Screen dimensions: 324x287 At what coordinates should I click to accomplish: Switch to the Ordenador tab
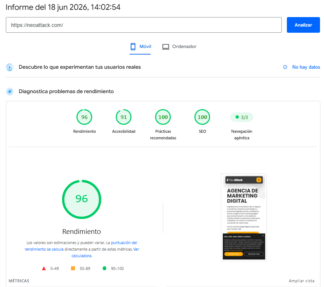tap(179, 47)
